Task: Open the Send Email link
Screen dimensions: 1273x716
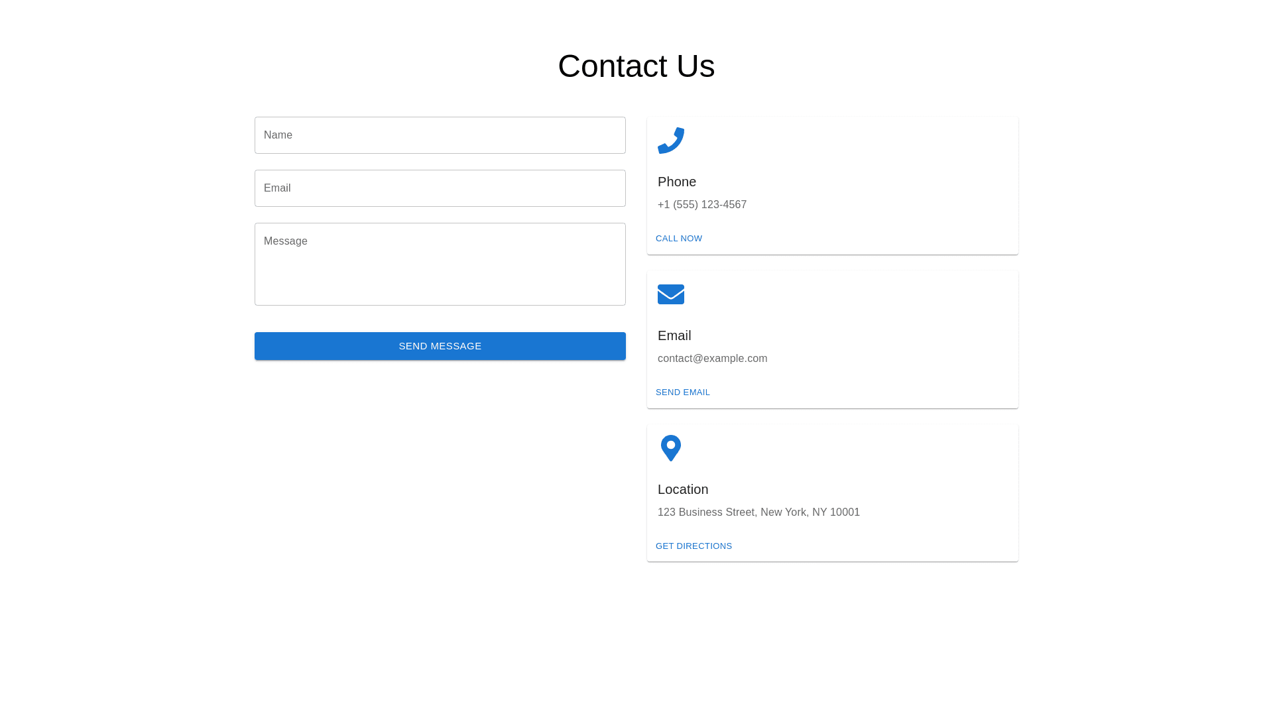Action: 682,392
